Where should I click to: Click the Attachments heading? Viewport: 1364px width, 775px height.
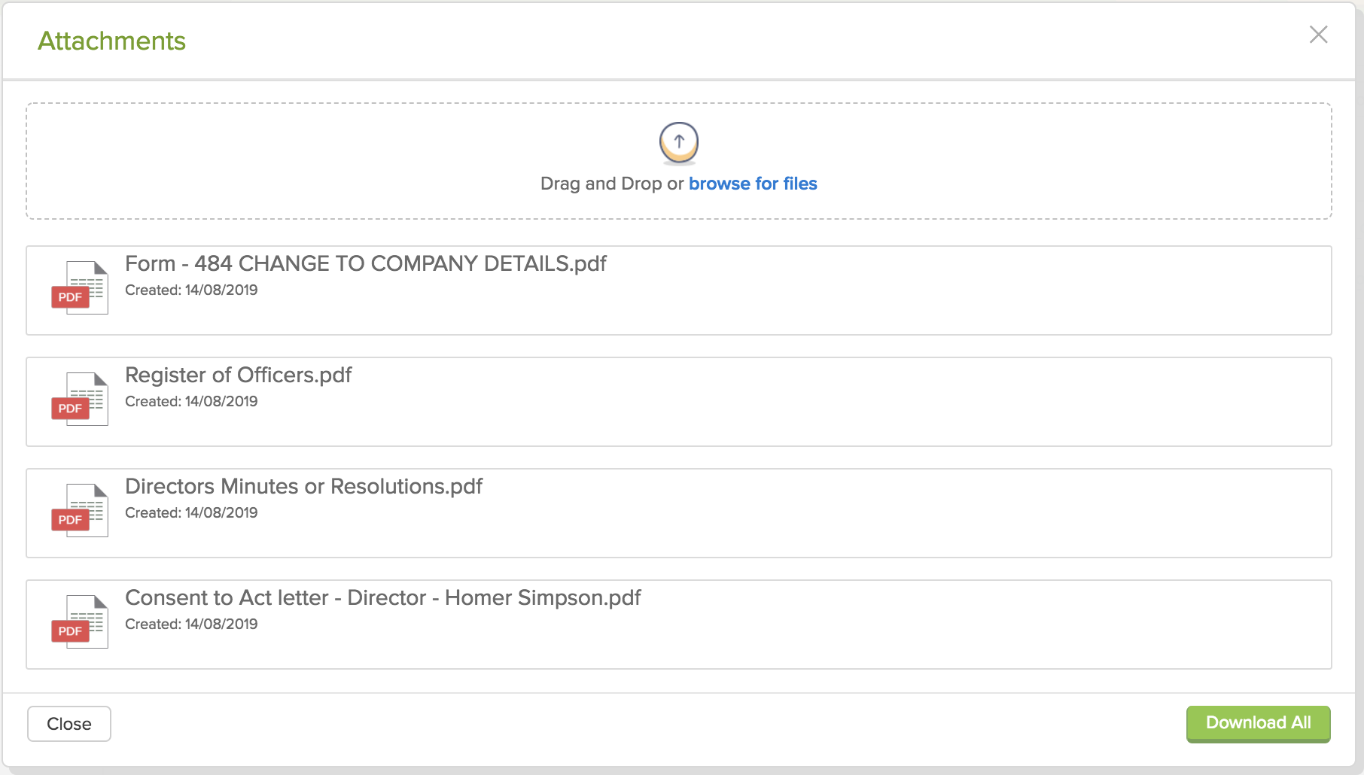click(x=112, y=41)
